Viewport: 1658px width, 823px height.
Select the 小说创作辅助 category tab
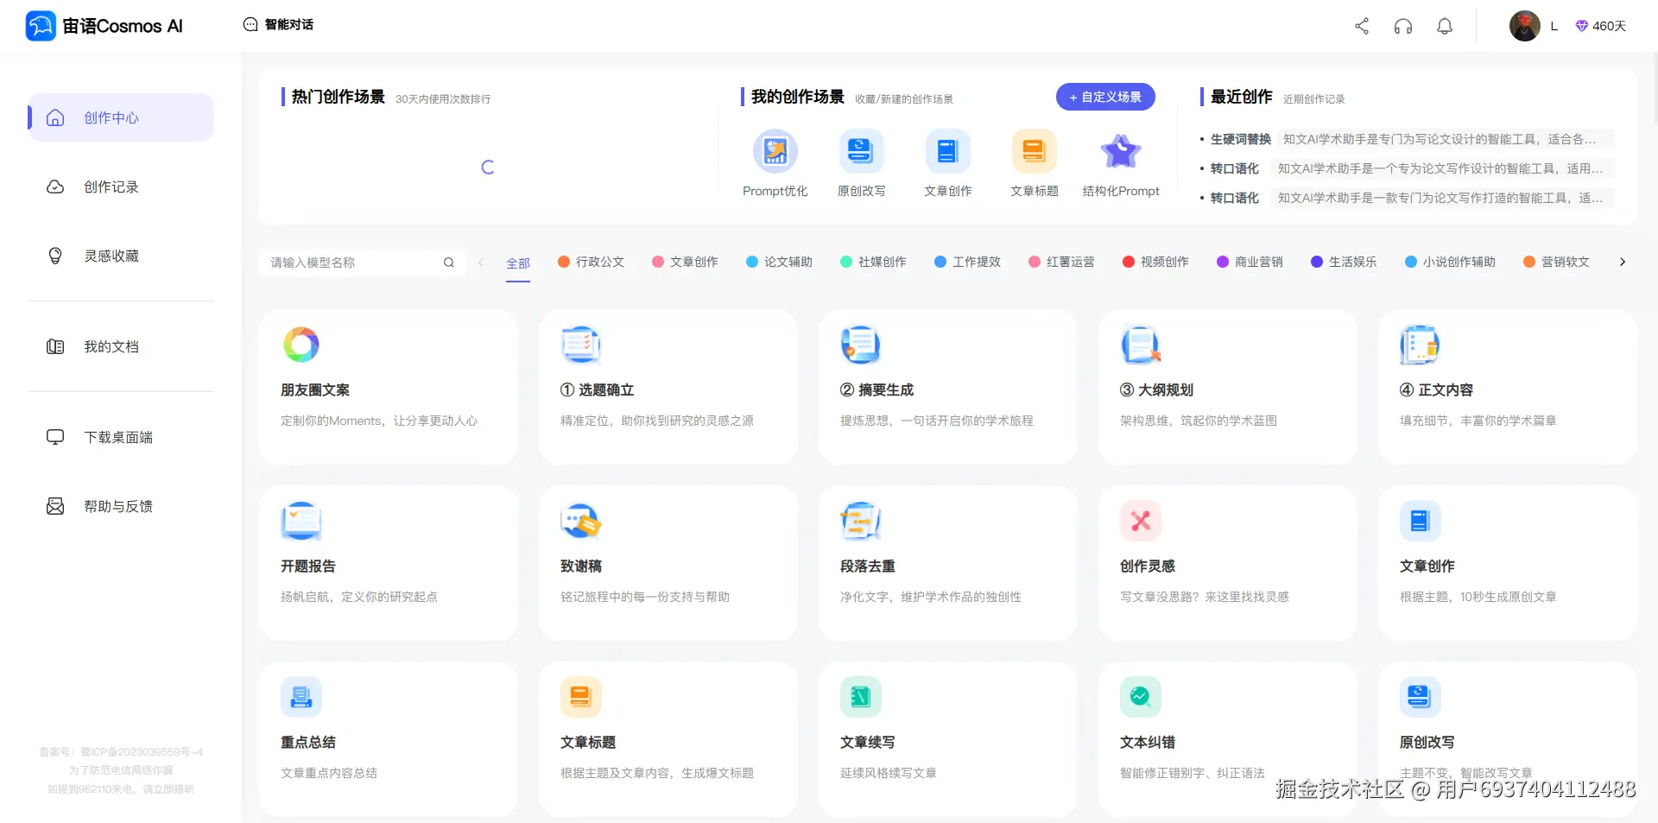click(x=1451, y=262)
